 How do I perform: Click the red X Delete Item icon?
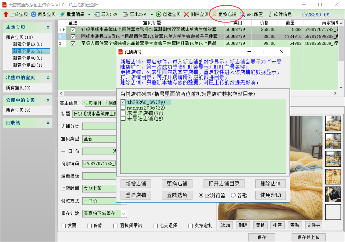point(186,14)
